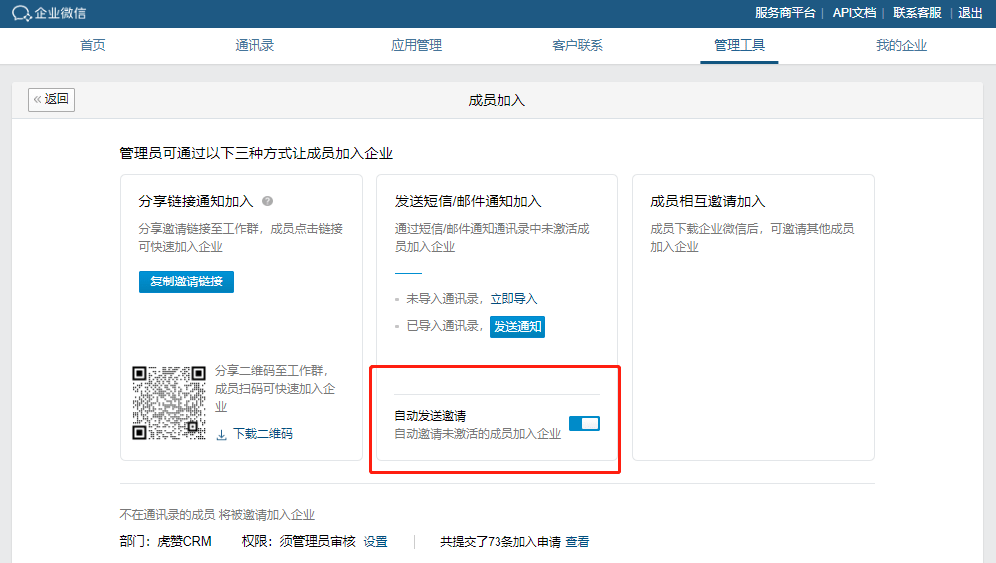Open the 设置 link next to 须管理员审核
The height and width of the screenshot is (563, 996).
click(x=375, y=541)
